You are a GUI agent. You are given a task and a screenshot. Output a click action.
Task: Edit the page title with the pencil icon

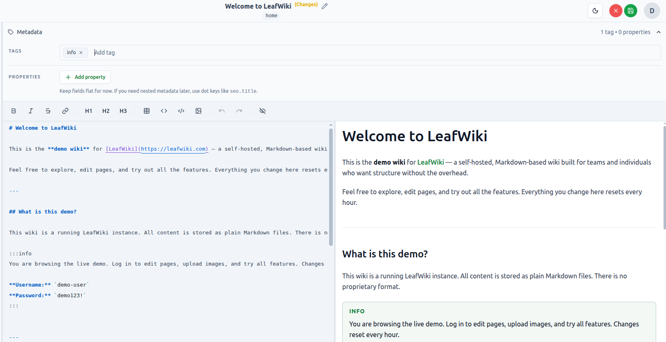(x=325, y=6)
